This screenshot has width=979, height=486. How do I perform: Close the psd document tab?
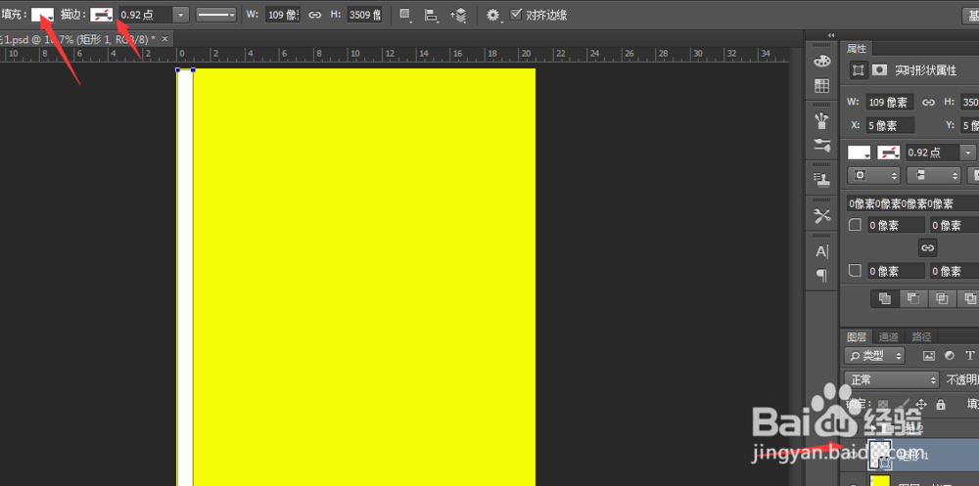pyautogui.click(x=164, y=39)
